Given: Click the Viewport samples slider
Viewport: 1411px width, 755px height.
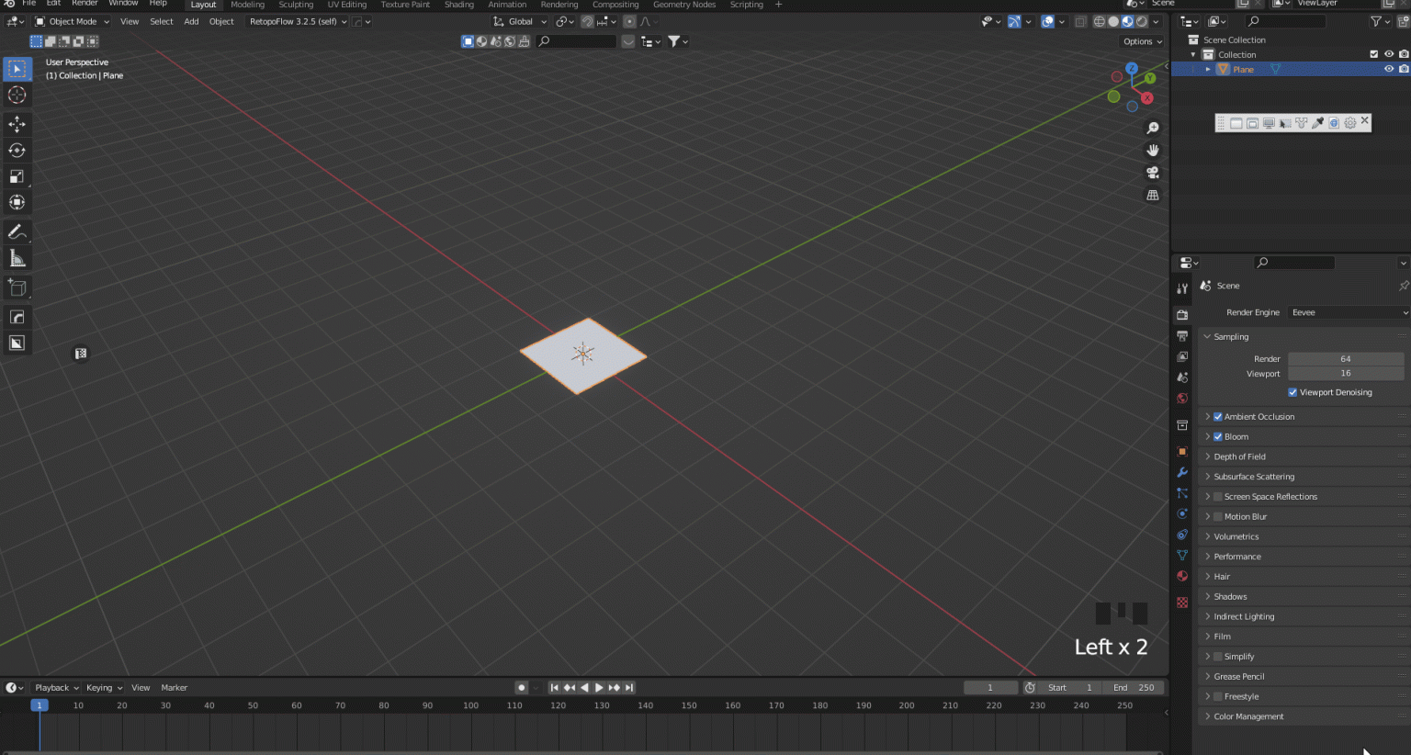Looking at the screenshot, I should [x=1344, y=374].
